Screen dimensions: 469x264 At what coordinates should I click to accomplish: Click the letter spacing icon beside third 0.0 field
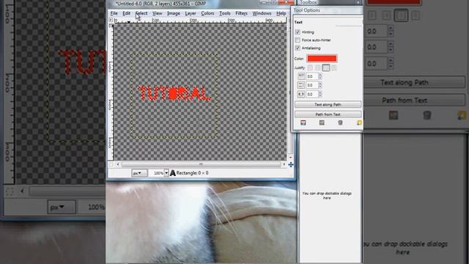[x=301, y=95]
